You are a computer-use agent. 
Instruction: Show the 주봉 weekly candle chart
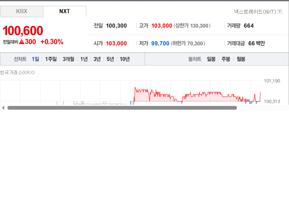(226, 59)
